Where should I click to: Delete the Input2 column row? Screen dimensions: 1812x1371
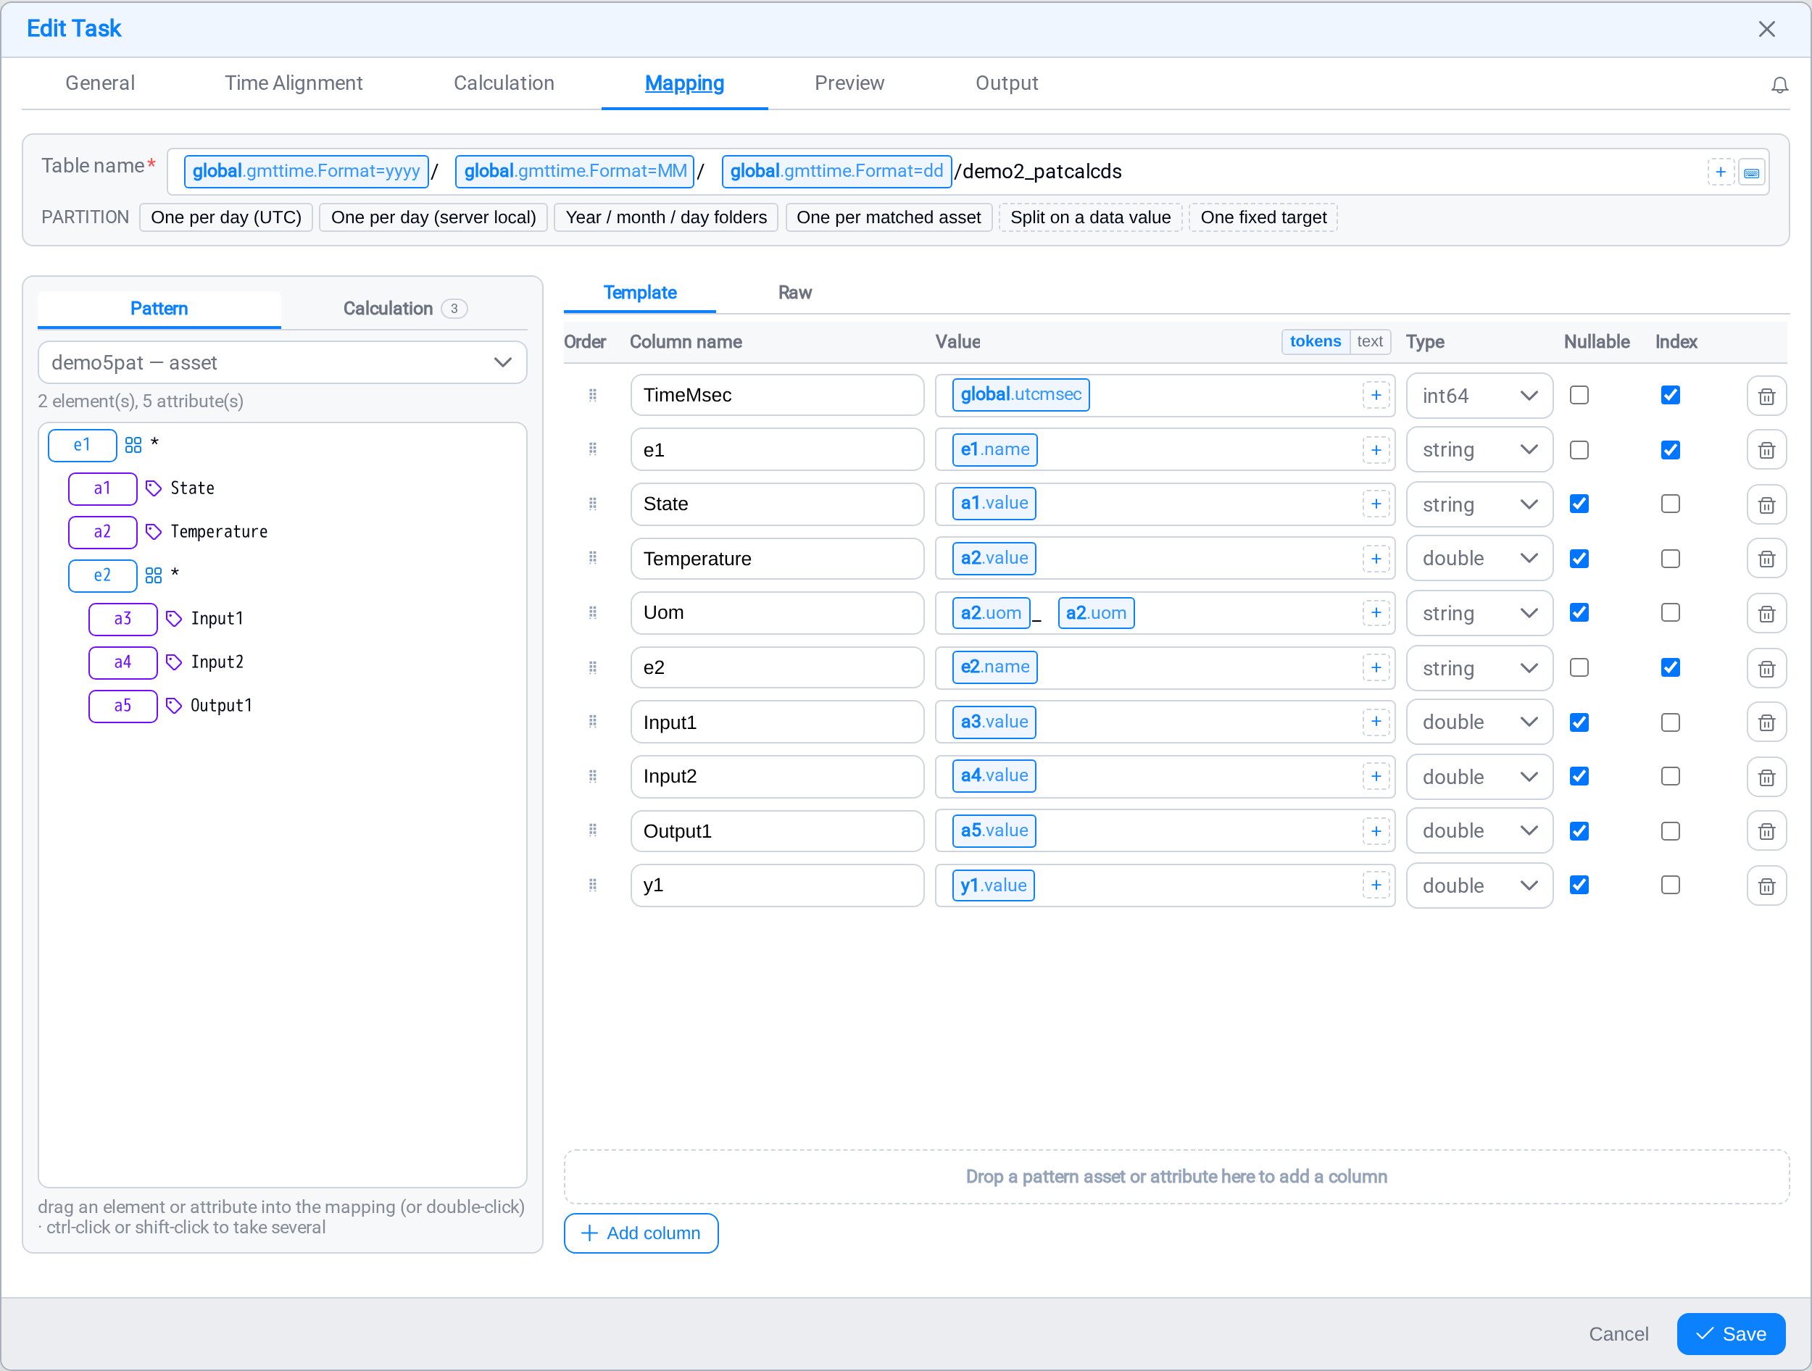coord(1766,776)
